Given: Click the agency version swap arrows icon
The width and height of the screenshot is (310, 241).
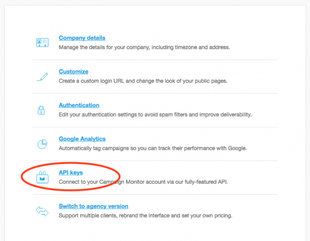Looking at the screenshot, I should [42, 211].
